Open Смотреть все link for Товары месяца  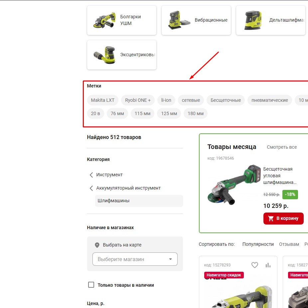pos(282,147)
